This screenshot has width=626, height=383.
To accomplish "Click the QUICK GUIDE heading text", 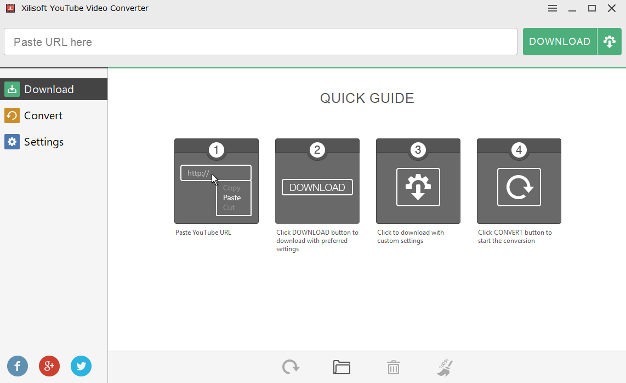I will (x=367, y=98).
